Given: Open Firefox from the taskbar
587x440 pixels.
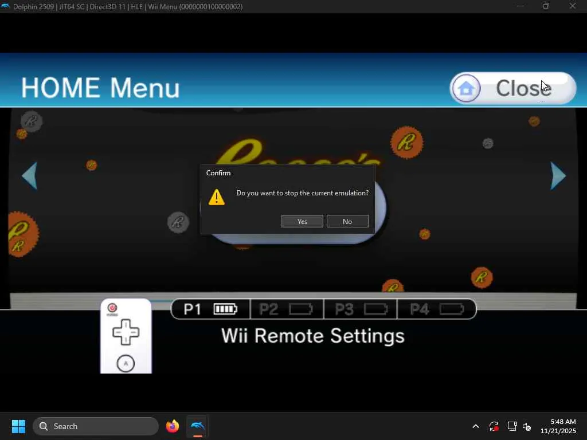Looking at the screenshot, I should click(x=172, y=426).
